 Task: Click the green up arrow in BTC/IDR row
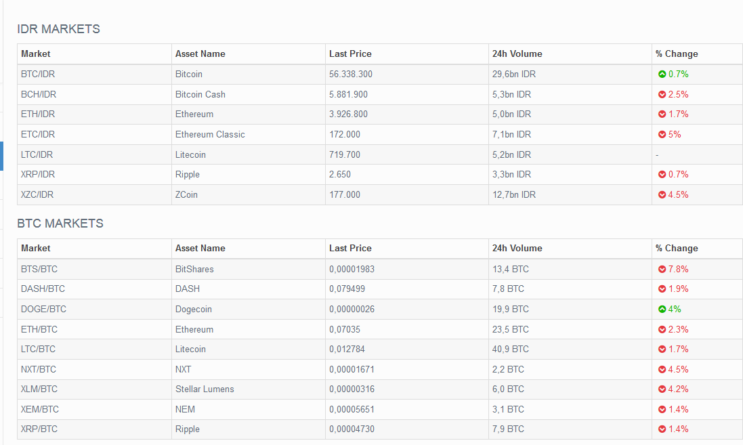pos(662,74)
